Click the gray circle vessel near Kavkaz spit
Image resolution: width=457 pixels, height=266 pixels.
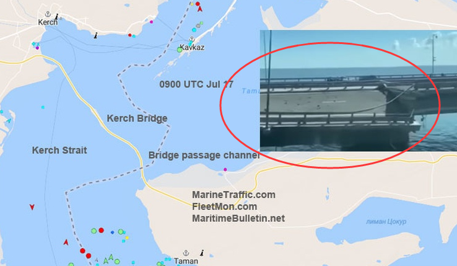[x=199, y=26]
